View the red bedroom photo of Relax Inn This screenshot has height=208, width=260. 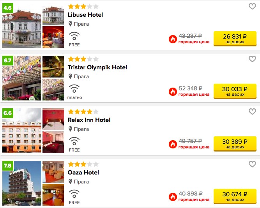[53, 142]
